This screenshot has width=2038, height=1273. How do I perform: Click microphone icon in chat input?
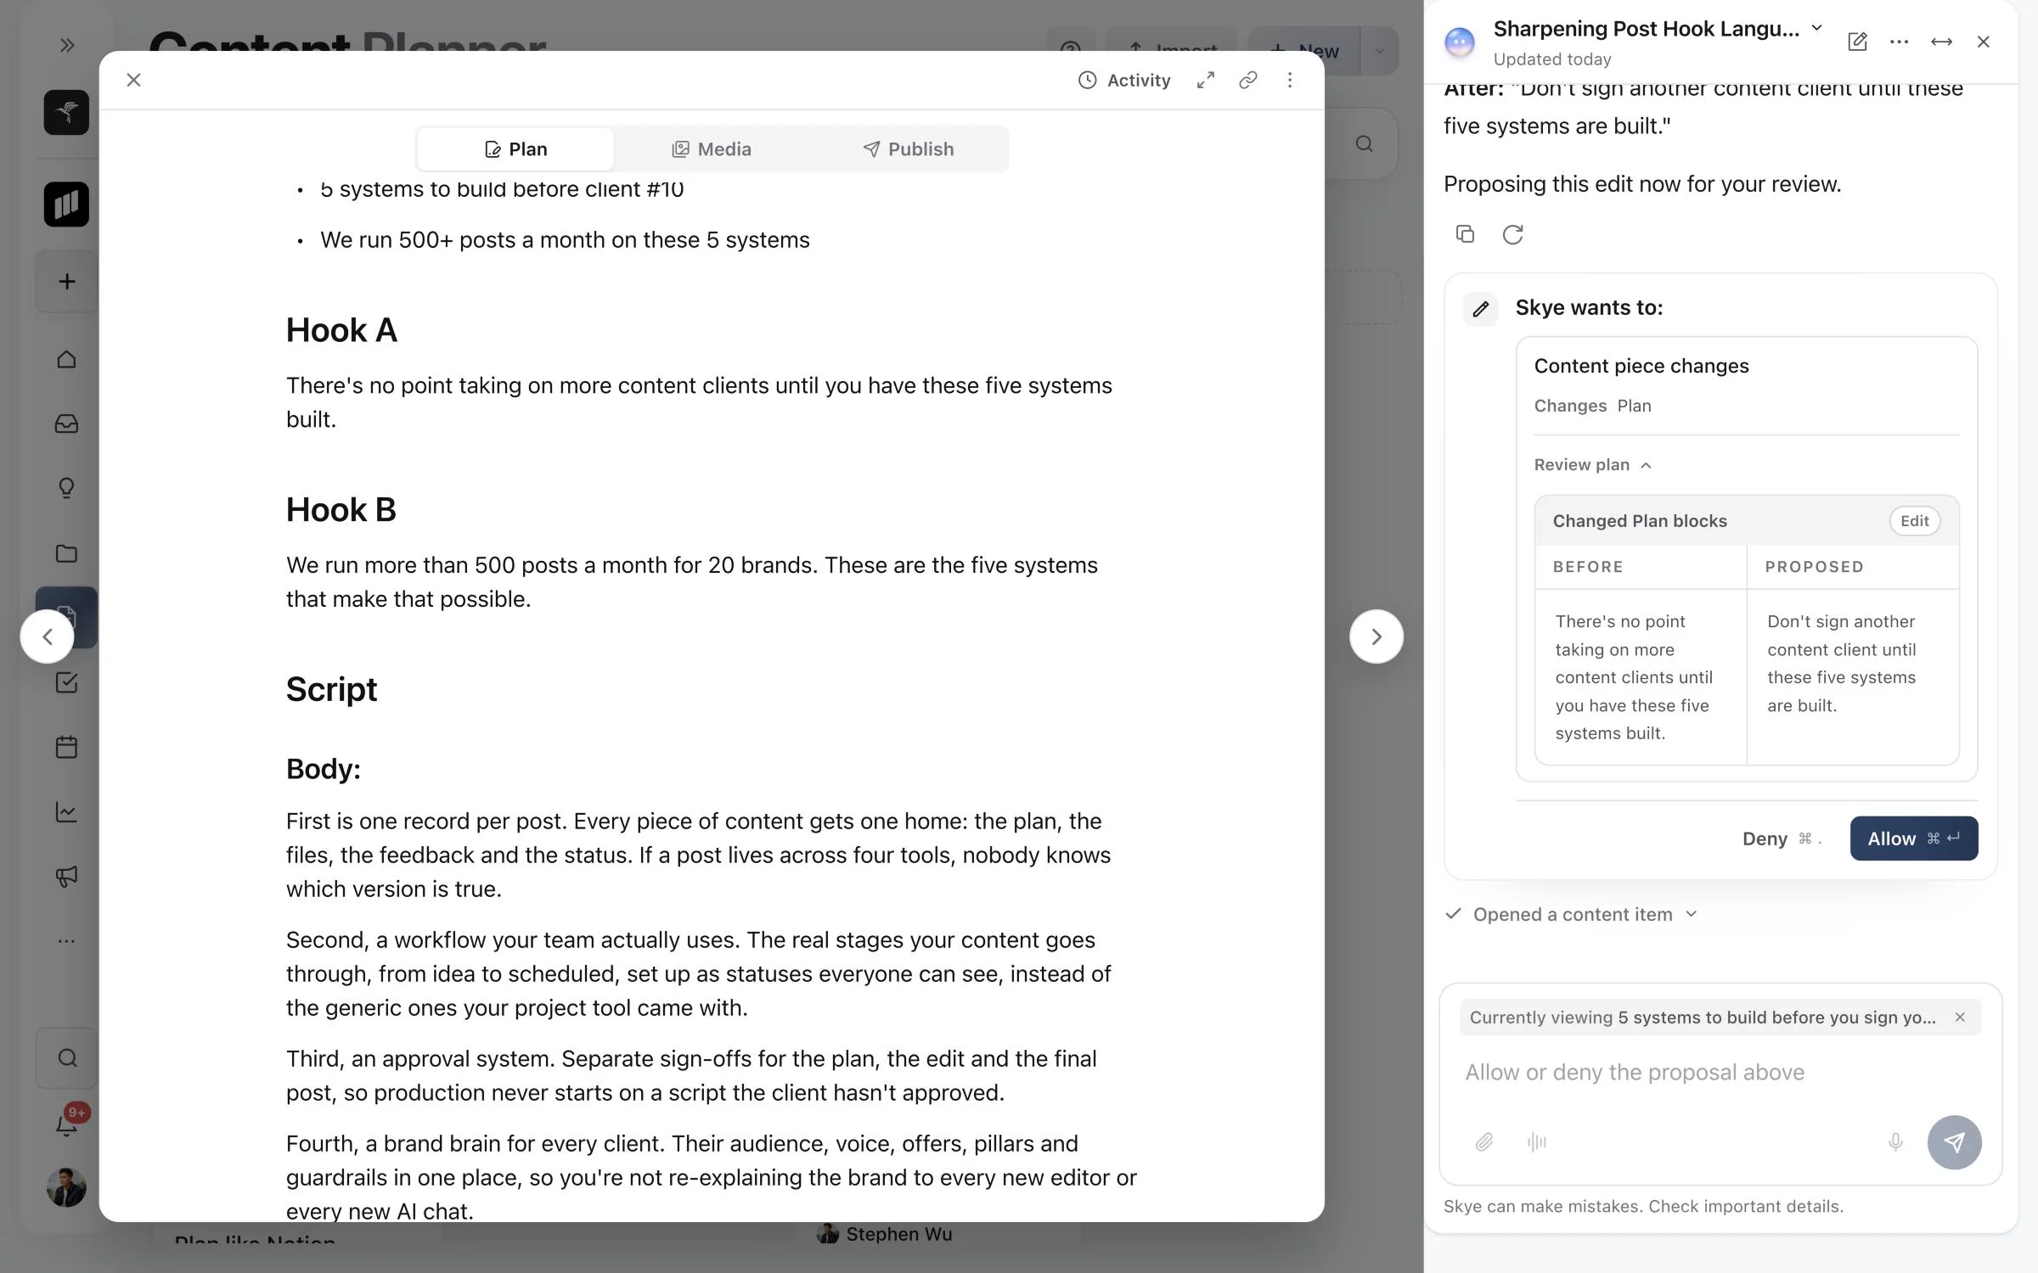pyautogui.click(x=1895, y=1142)
